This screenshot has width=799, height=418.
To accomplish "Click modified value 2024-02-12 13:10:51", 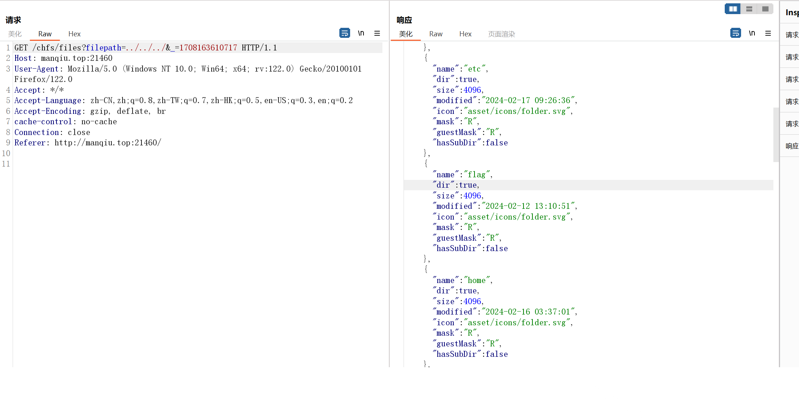I will pyautogui.click(x=528, y=206).
